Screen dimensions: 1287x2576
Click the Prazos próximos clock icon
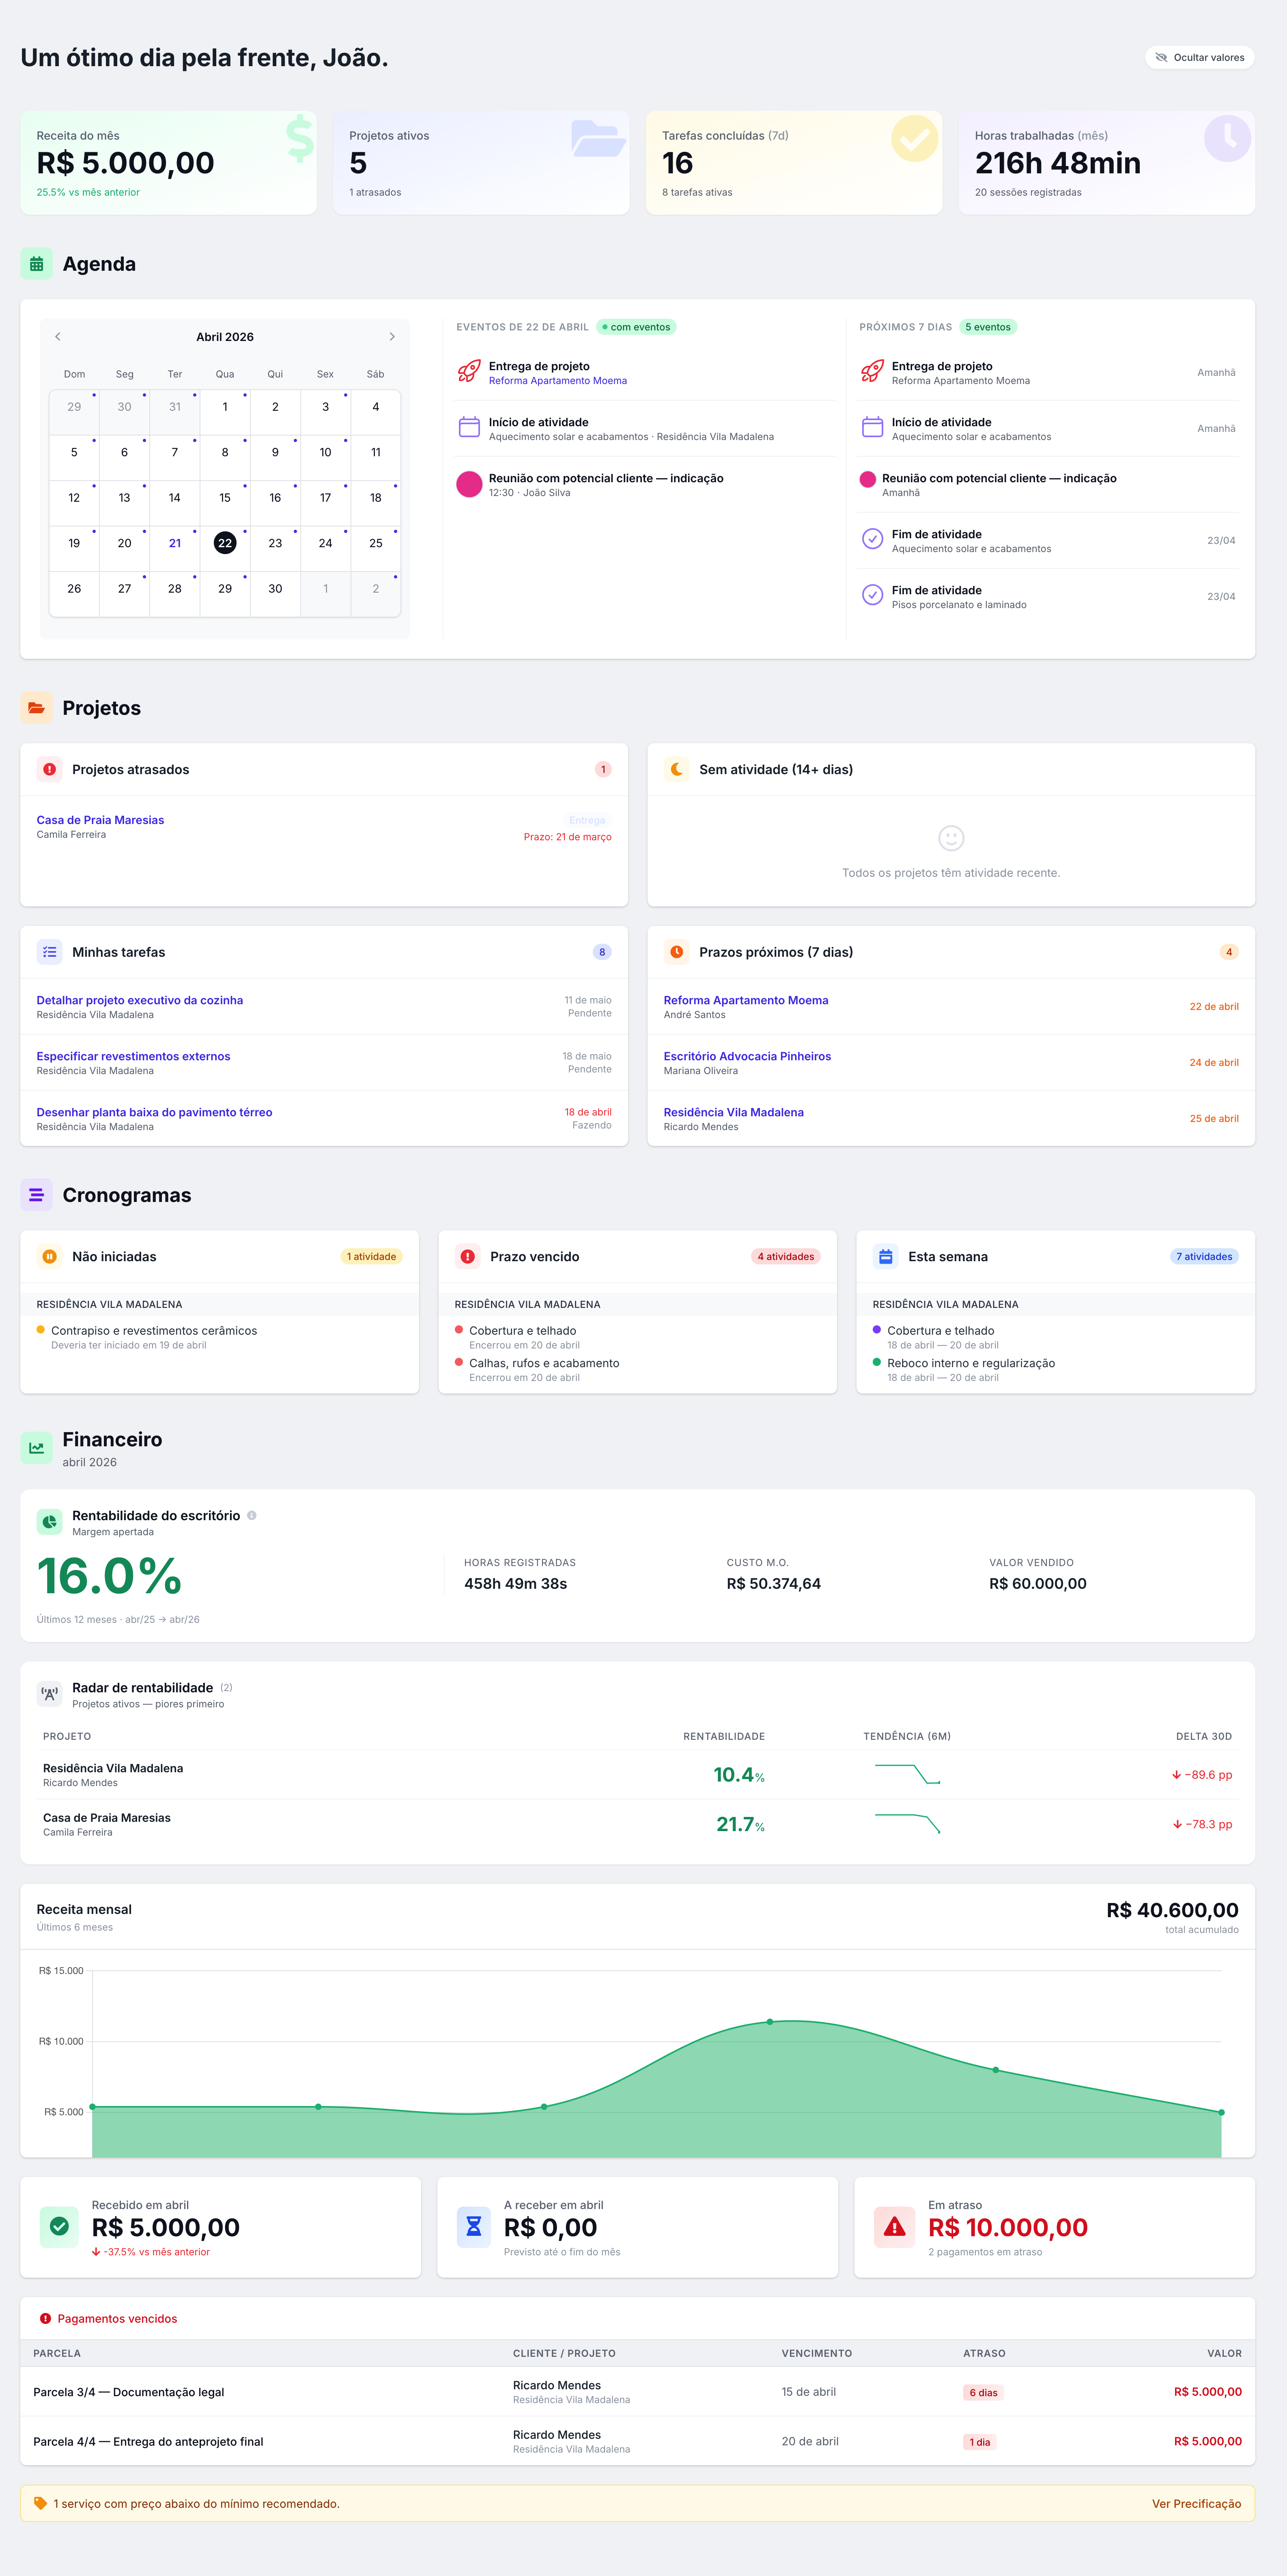tap(676, 952)
